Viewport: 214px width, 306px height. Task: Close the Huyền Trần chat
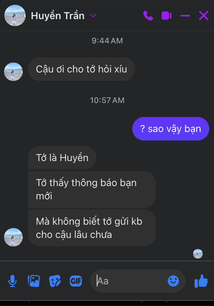tap(204, 15)
